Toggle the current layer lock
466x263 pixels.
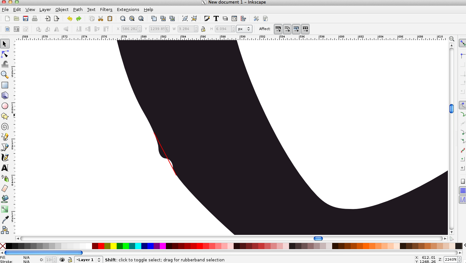(x=69, y=260)
